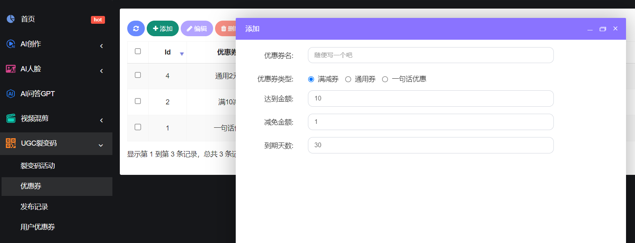
Task: Select the 通用券 radio option
Action: pyautogui.click(x=348, y=79)
